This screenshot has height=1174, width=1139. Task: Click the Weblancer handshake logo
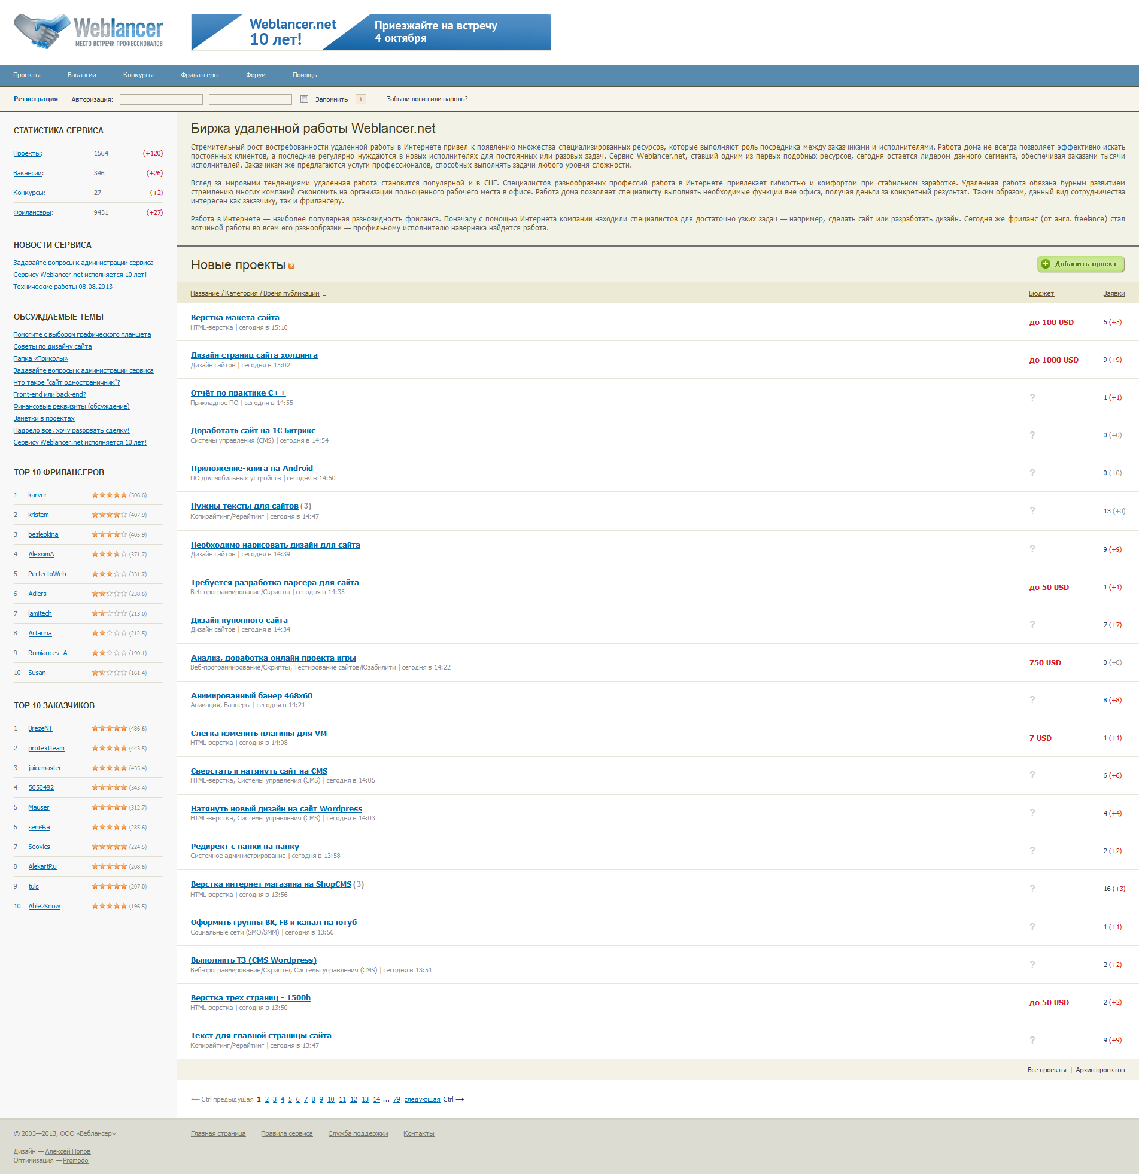click(88, 32)
